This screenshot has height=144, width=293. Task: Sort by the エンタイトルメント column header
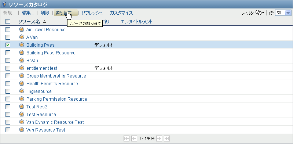tap(136, 22)
